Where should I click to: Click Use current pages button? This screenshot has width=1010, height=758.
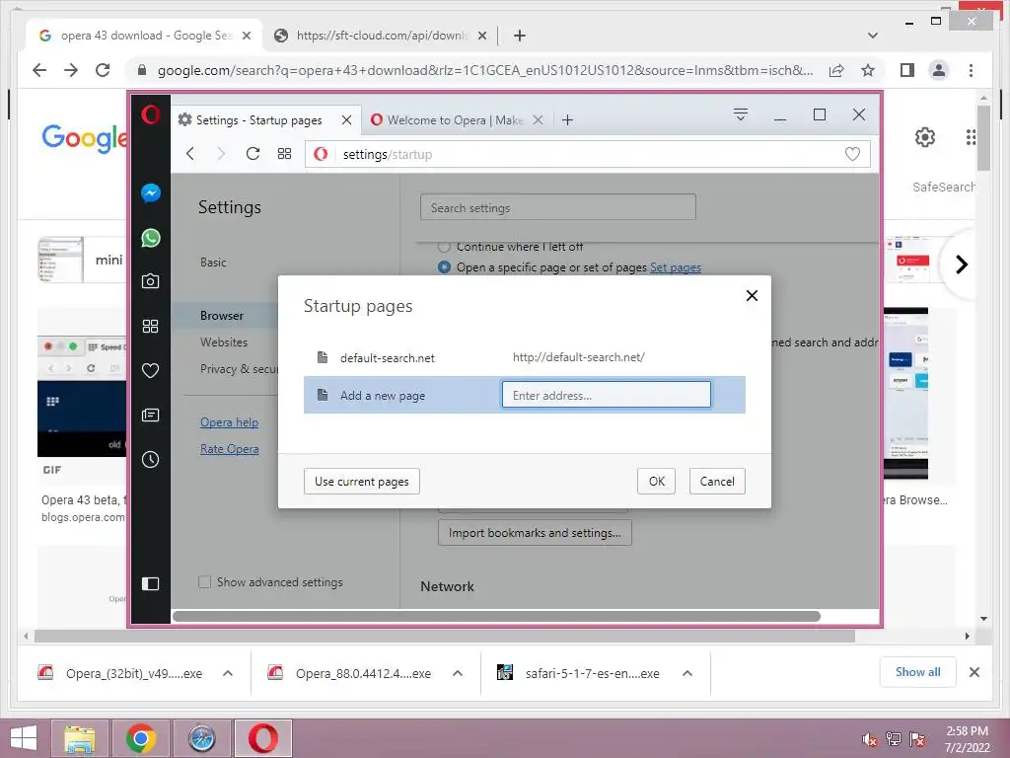[x=361, y=482]
